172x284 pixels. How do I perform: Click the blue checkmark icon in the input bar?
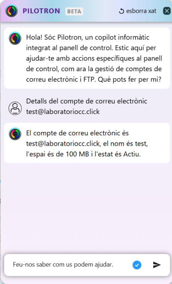pos(137,265)
